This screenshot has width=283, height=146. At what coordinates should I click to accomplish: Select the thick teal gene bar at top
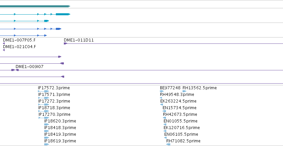35,6
